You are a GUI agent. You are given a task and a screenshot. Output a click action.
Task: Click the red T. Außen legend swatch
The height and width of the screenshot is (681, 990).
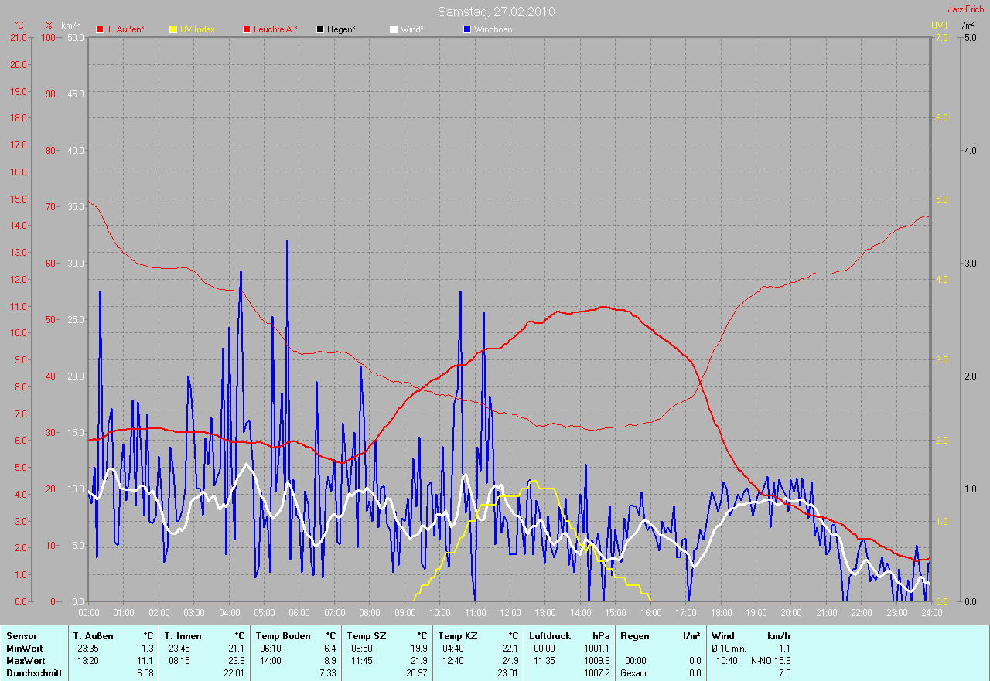tap(100, 29)
